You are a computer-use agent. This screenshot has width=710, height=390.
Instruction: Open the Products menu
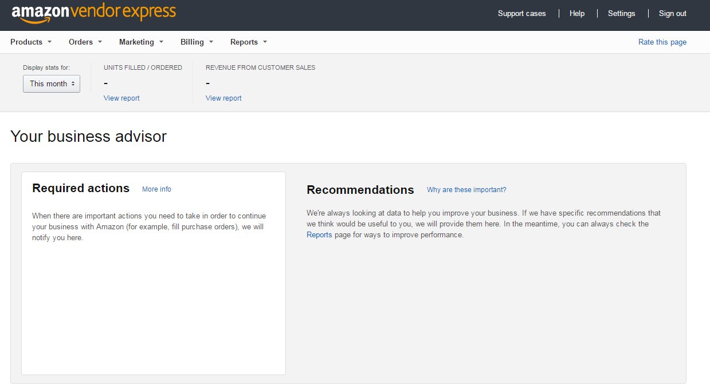[x=31, y=42]
